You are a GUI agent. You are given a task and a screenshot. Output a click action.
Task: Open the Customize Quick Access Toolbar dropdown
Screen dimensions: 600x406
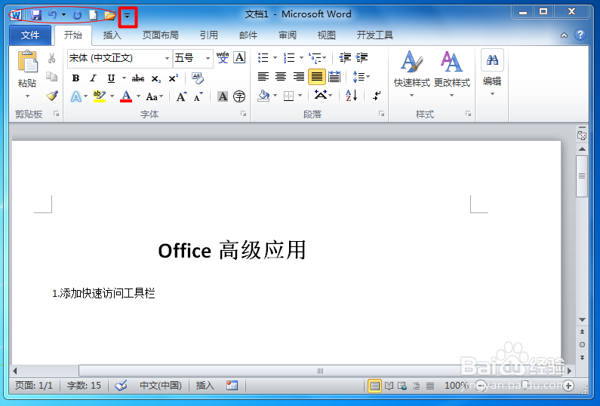tap(127, 16)
